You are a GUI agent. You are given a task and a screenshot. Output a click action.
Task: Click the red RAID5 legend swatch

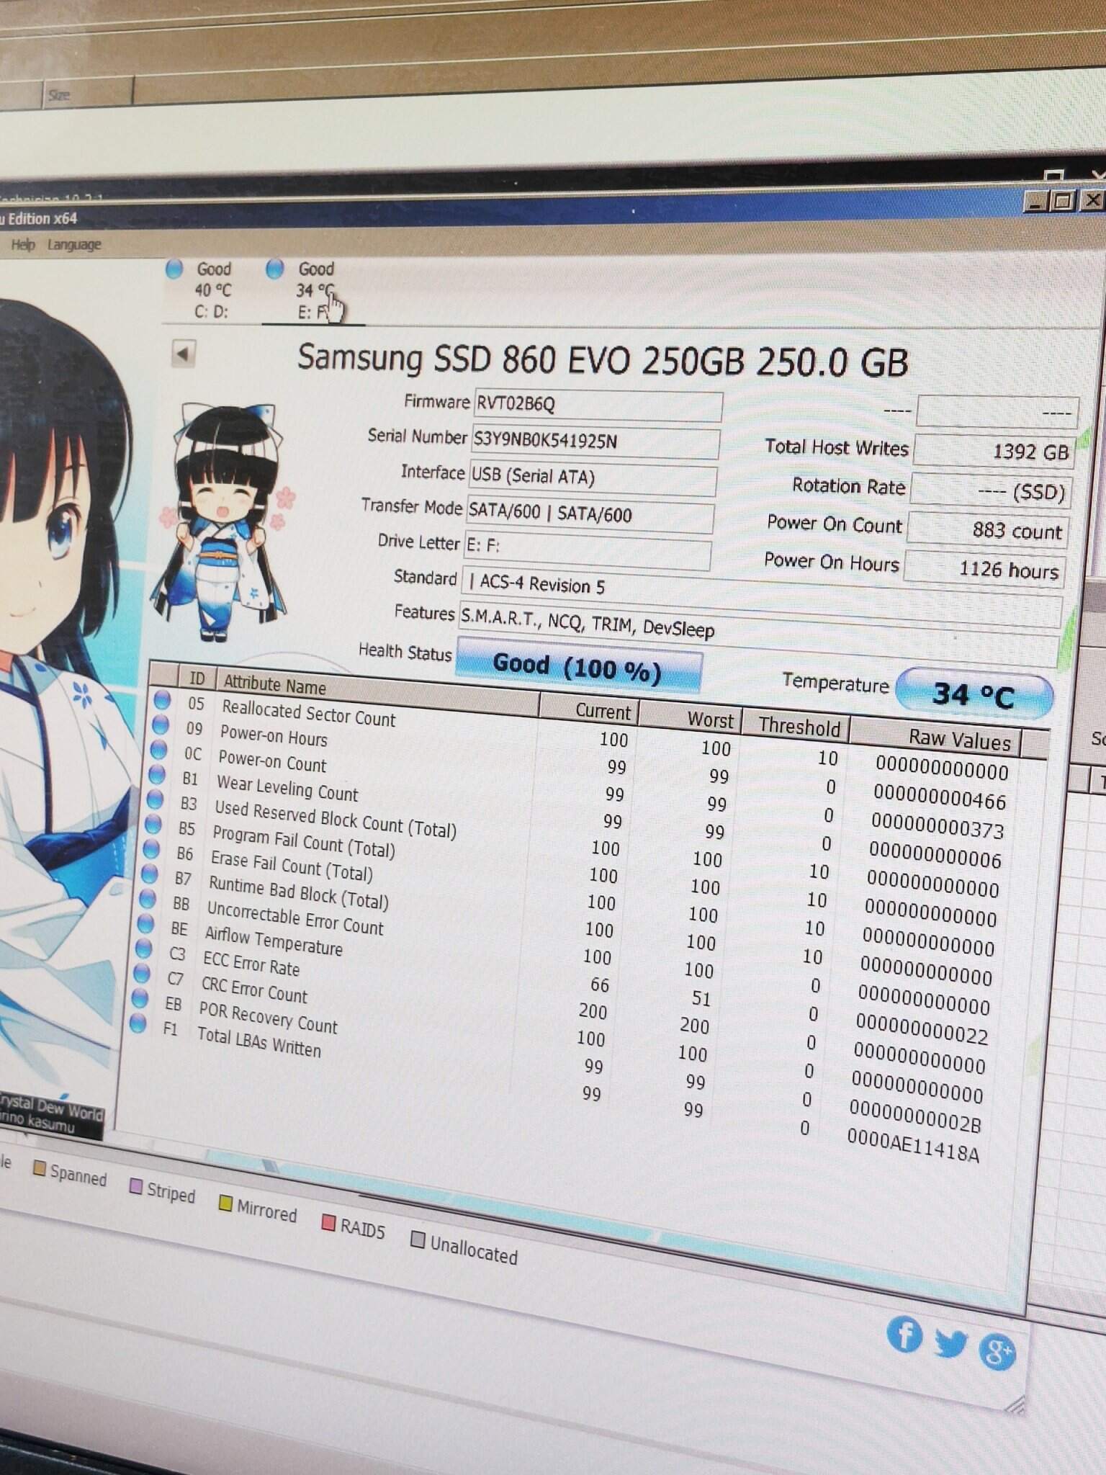[x=328, y=1223]
